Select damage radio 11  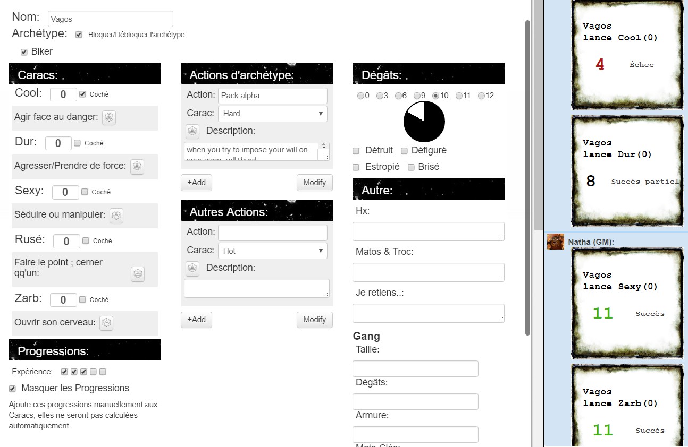pyautogui.click(x=459, y=96)
